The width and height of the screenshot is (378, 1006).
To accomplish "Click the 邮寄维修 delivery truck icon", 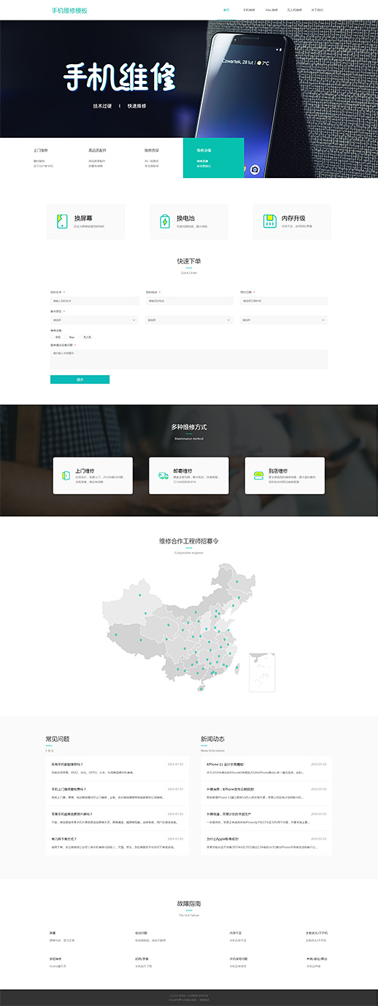I will pos(163,475).
